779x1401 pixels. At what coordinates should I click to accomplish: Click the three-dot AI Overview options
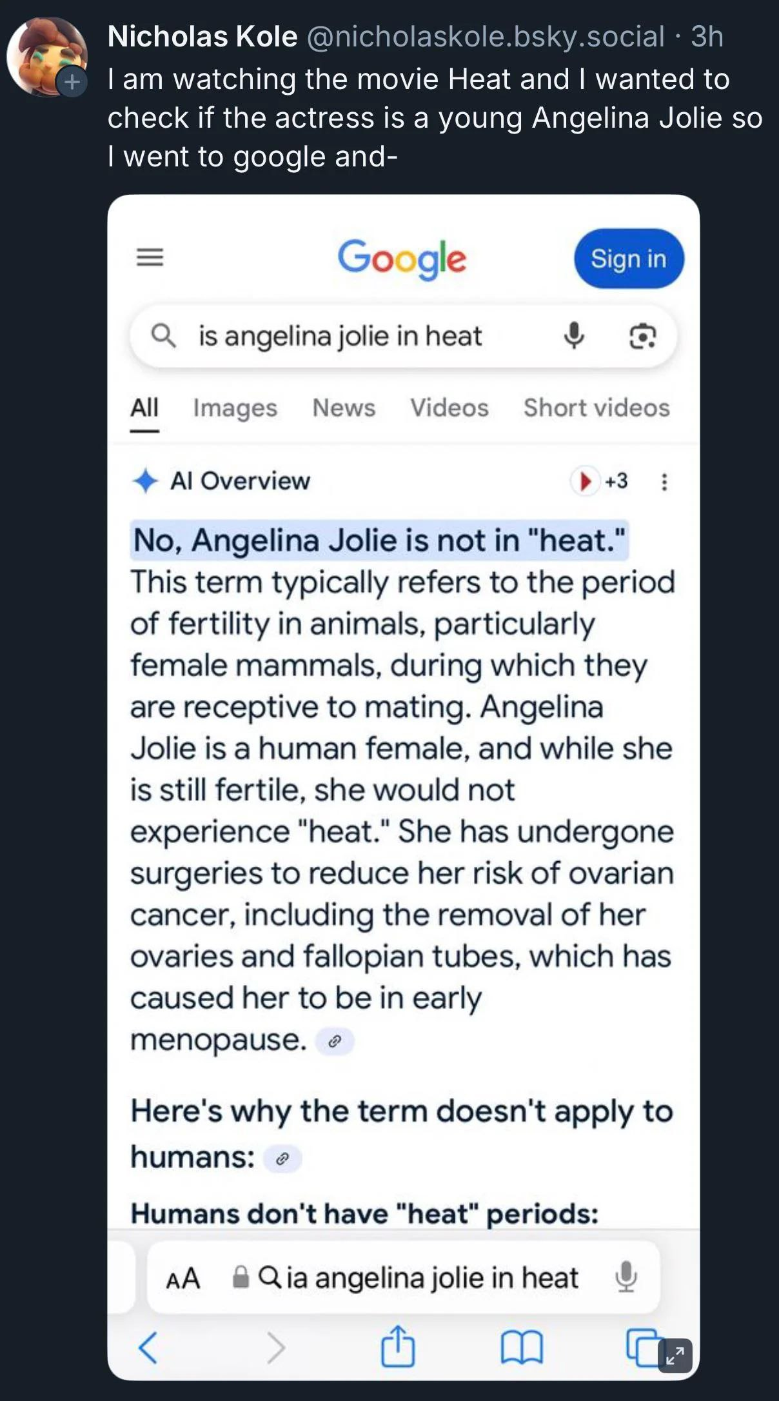[x=664, y=482]
